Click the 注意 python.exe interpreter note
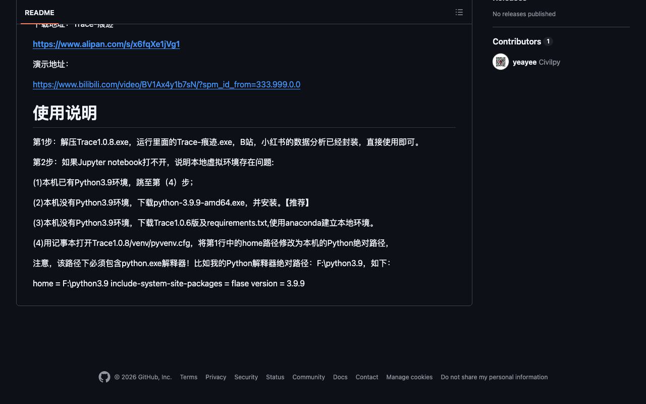The height and width of the screenshot is (404, 646). click(x=212, y=263)
